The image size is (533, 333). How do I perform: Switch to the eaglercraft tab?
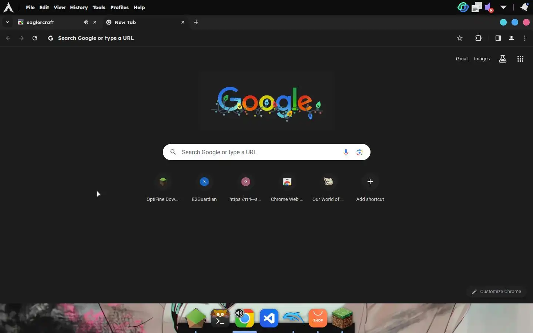[57, 22]
